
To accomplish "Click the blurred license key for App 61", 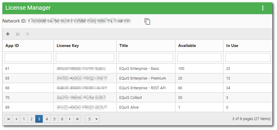I will tap(82, 69).
